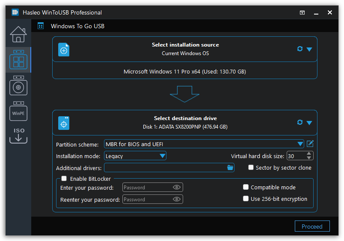This screenshot has height=241, width=344.
Task: Click Windows To Go USB header icon
Action: click(x=41, y=26)
